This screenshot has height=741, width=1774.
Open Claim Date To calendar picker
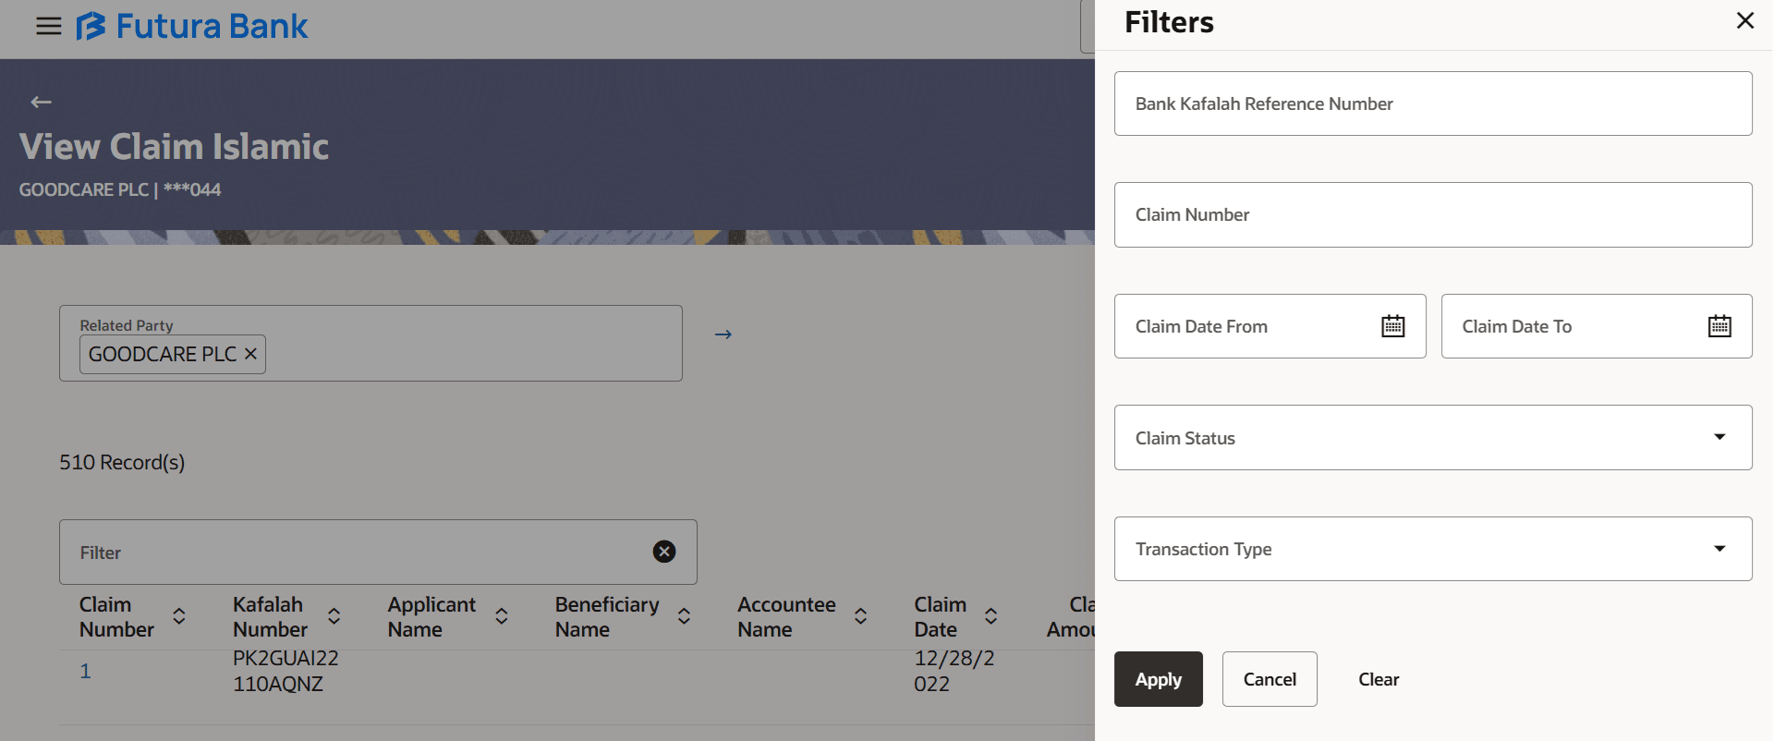coord(1719,326)
